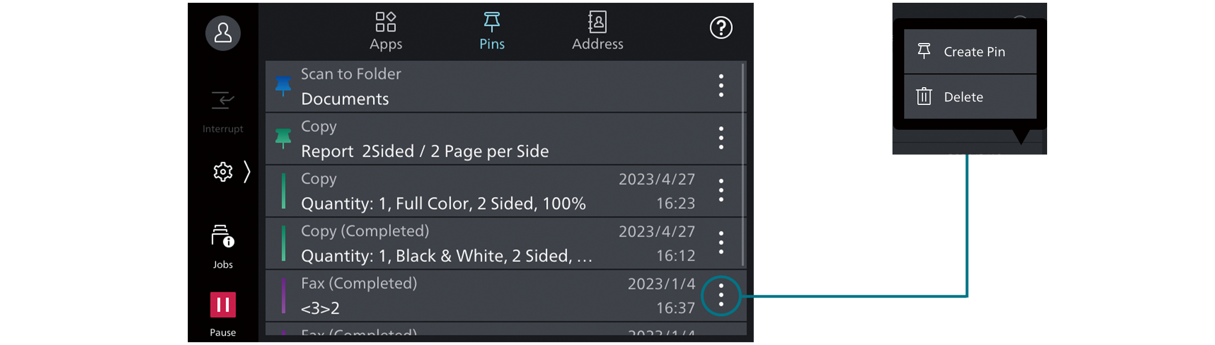Click the green pin icon on the Copy pin
Image resolution: width=1215 pixels, height=345 pixels.
pos(283,138)
